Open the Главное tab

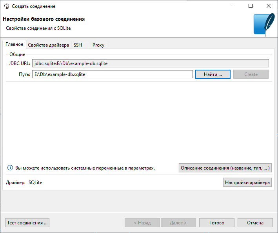(x=15, y=44)
